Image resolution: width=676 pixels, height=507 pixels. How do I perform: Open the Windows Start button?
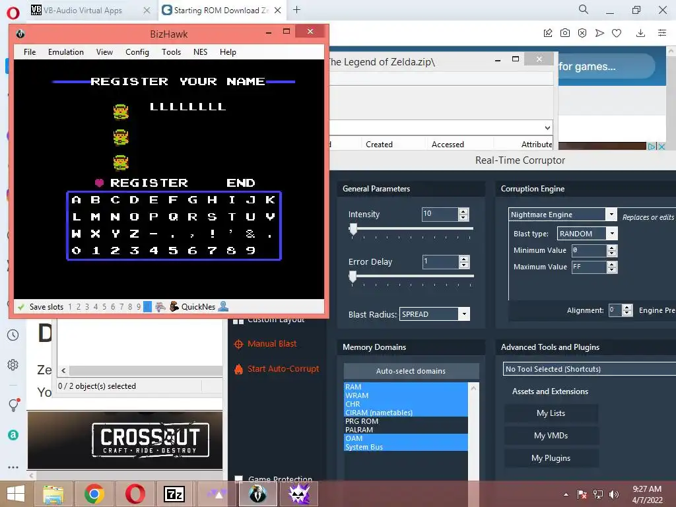(16, 494)
